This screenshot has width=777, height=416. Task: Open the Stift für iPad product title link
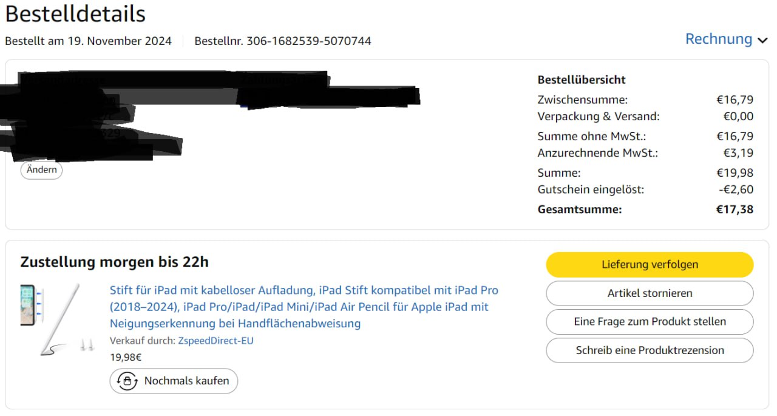point(304,307)
